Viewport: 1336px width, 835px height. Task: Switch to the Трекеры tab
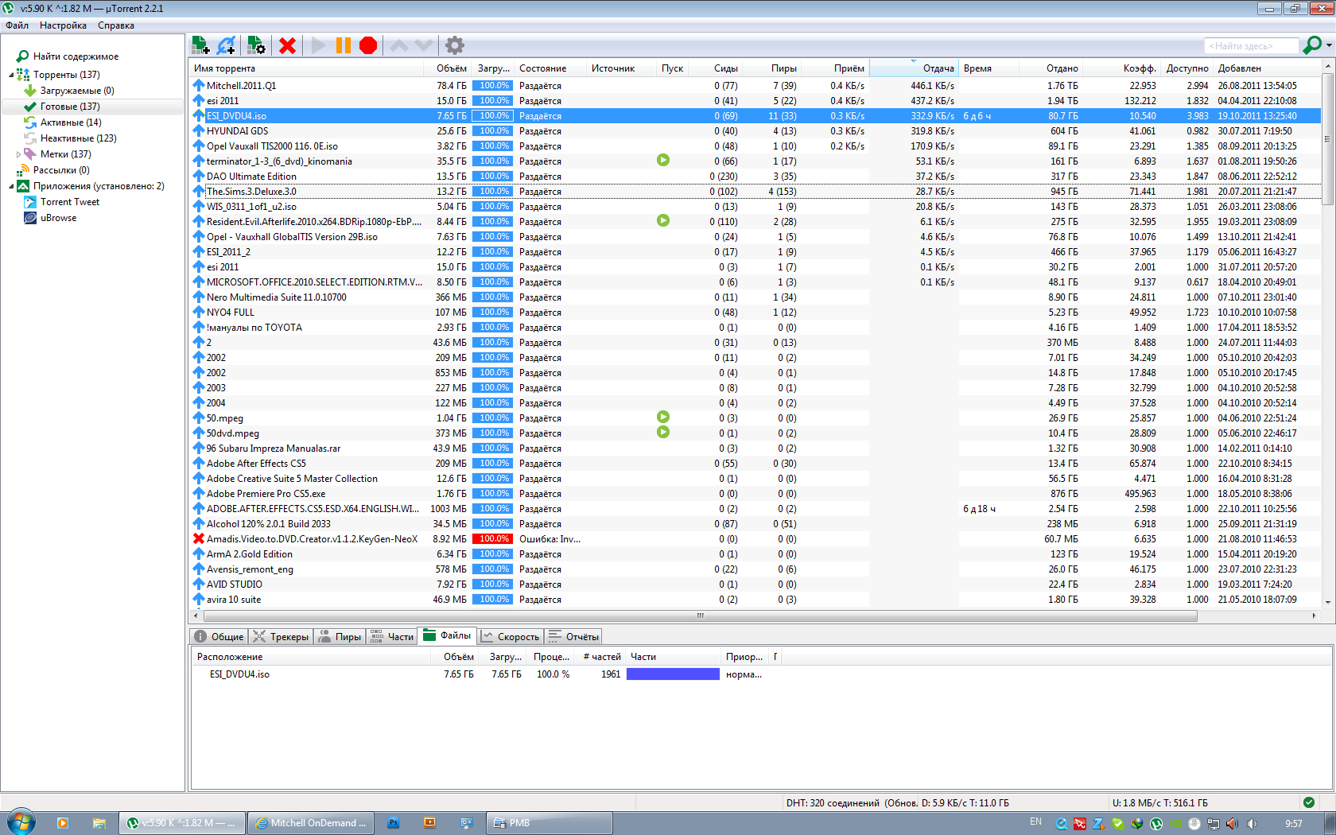(x=281, y=637)
